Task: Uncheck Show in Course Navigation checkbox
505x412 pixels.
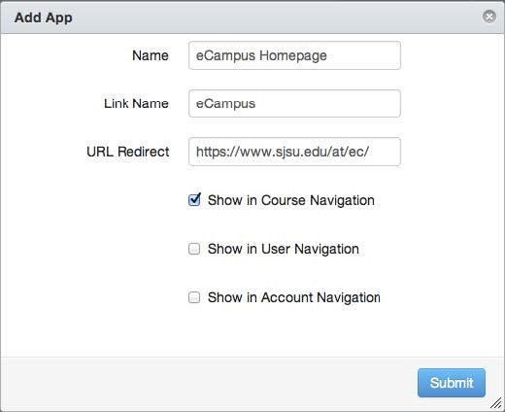Action: coord(194,200)
